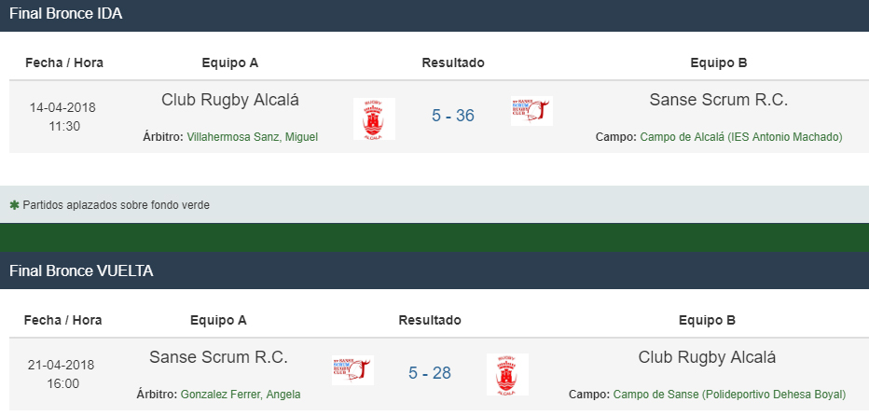
Task: Click the 21-04-2018 16:00 date cell
Action: [x=61, y=374]
